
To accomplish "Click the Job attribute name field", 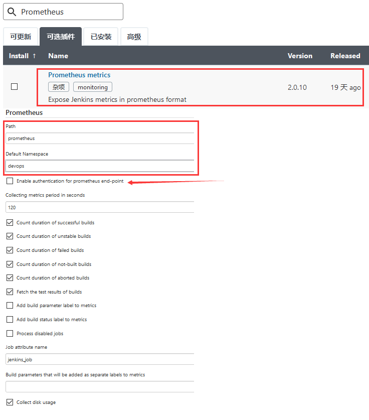I will (x=100, y=359).
